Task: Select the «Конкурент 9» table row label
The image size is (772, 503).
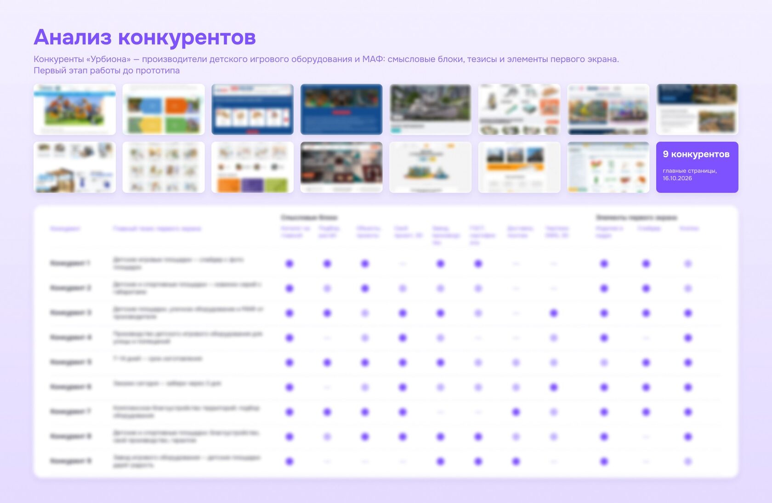Action: coord(70,461)
